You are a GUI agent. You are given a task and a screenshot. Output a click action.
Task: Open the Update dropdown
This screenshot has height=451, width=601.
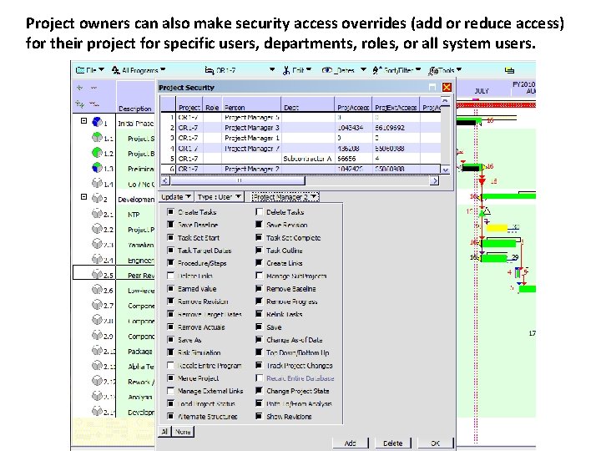tap(176, 197)
